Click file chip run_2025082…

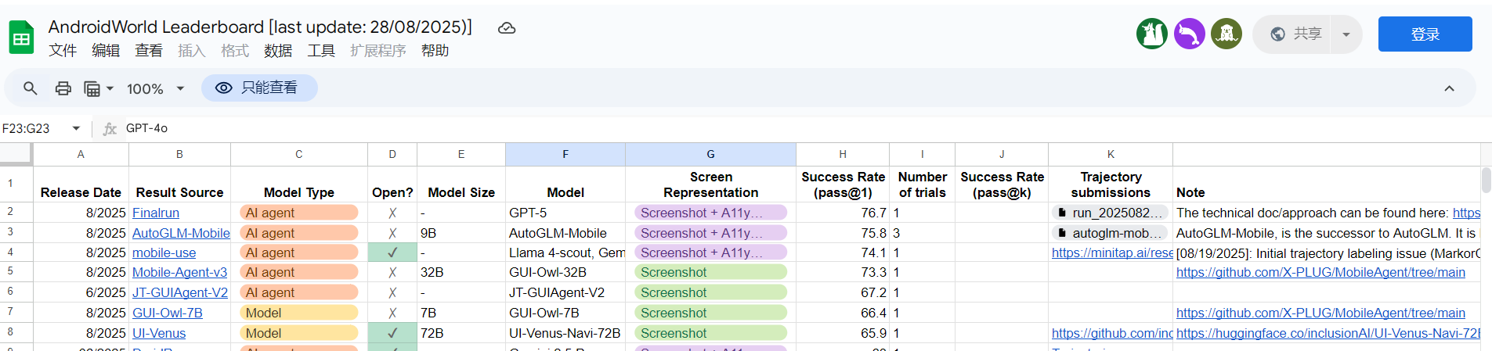1111,213
